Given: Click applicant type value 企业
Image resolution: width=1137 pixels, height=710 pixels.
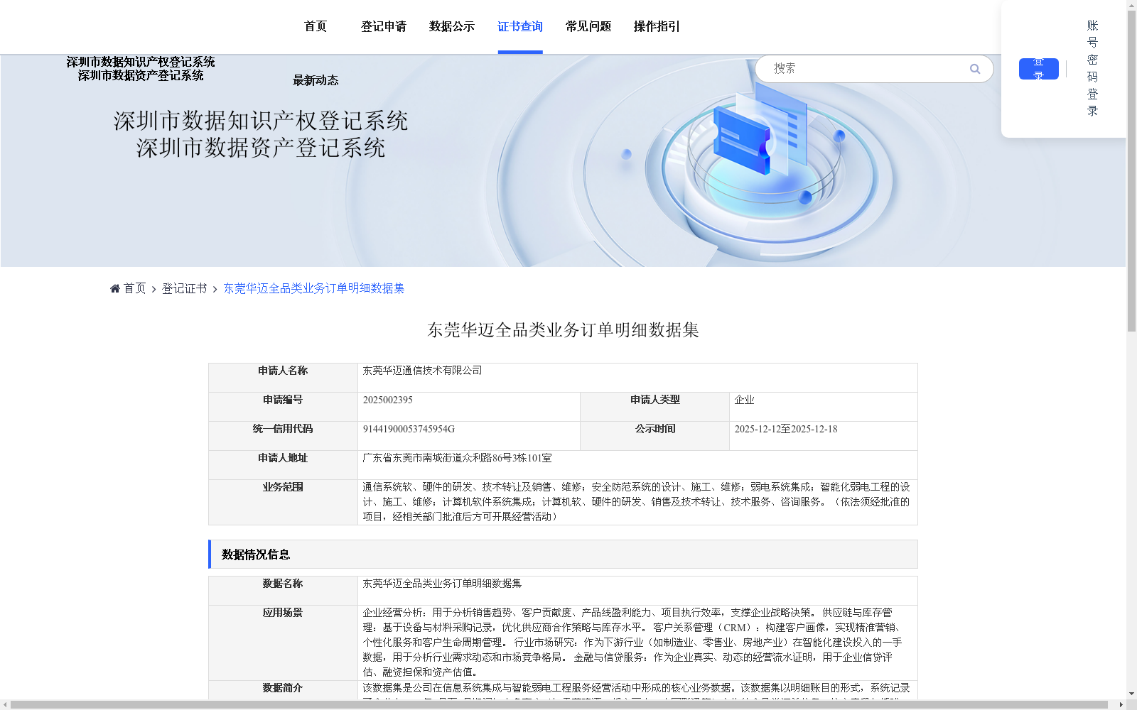Looking at the screenshot, I should (x=745, y=400).
